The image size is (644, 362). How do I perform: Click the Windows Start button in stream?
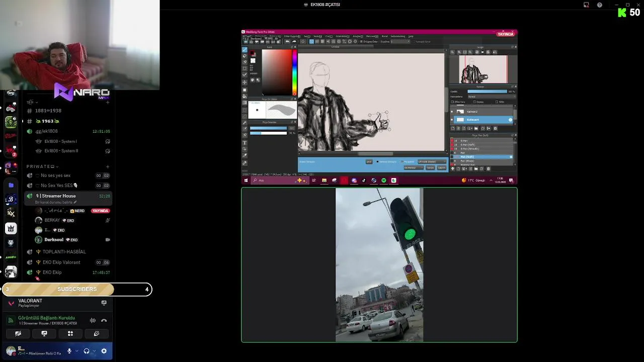[x=246, y=180]
